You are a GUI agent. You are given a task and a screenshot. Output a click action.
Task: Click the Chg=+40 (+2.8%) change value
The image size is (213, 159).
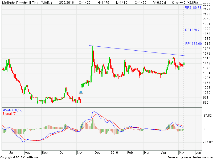click(185, 2)
